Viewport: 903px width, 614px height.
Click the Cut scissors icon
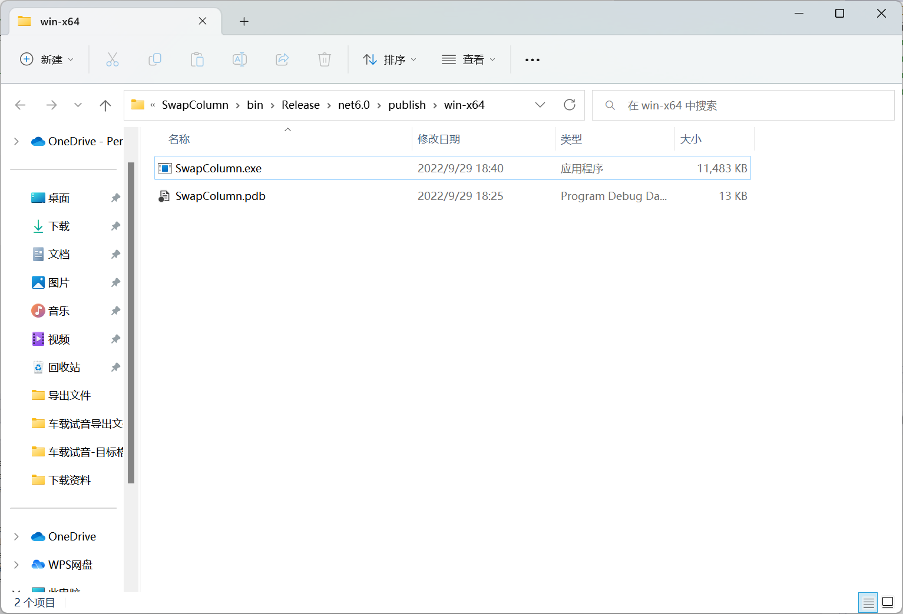coord(113,59)
